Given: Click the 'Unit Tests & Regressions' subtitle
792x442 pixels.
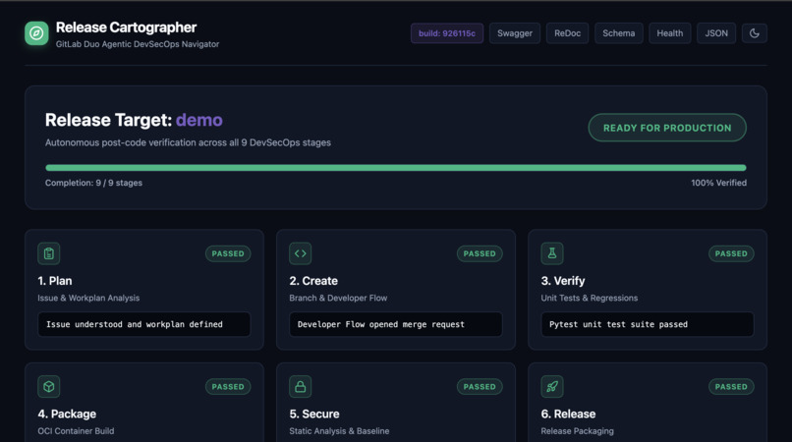Looking at the screenshot, I should point(590,298).
